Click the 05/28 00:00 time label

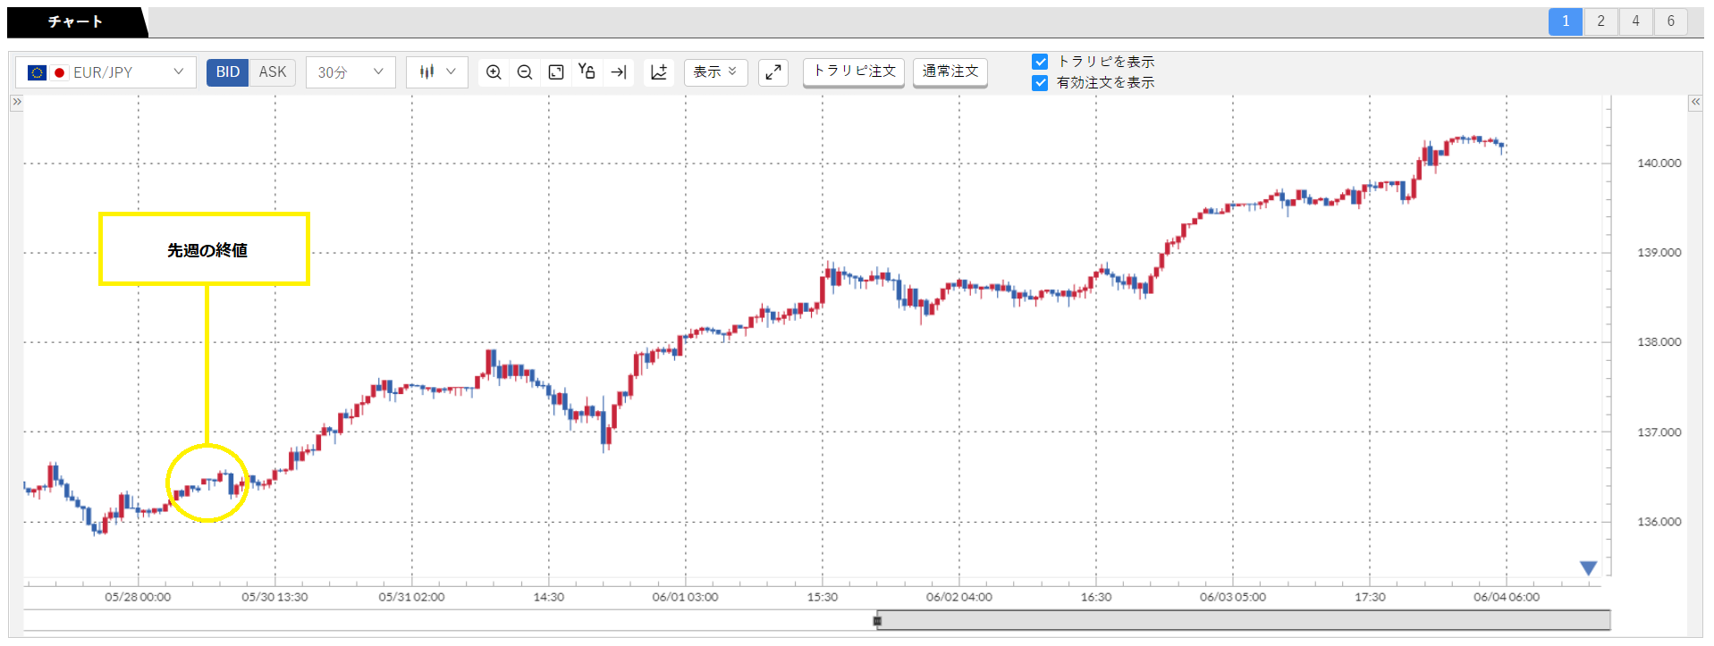(138, 597)
